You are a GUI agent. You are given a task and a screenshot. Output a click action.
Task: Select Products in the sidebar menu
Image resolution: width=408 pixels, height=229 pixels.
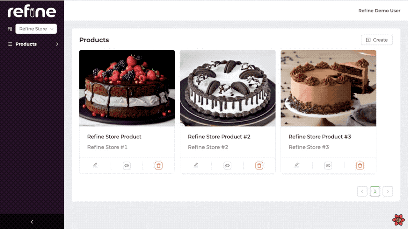[26, 44]
